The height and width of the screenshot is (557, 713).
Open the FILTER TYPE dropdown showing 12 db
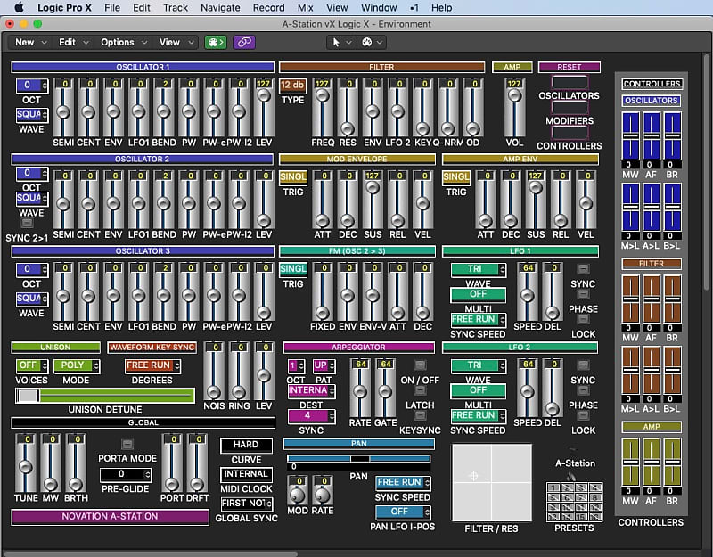point(291,85)
